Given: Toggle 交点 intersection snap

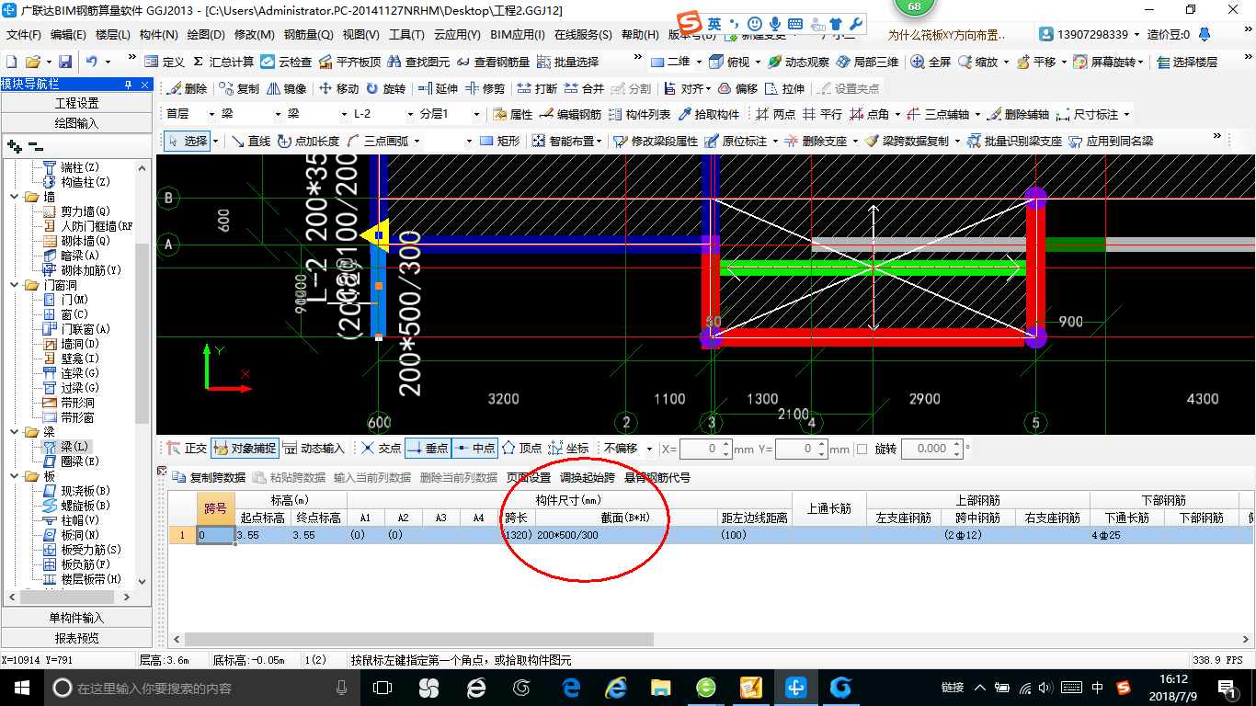Looking at the screenshot, I should 381,449.
